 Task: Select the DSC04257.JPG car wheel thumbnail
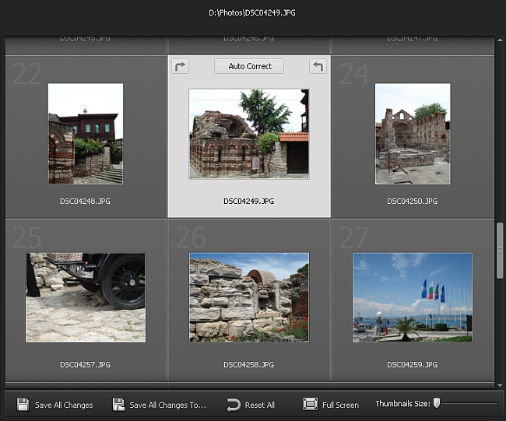click(86, 297)
